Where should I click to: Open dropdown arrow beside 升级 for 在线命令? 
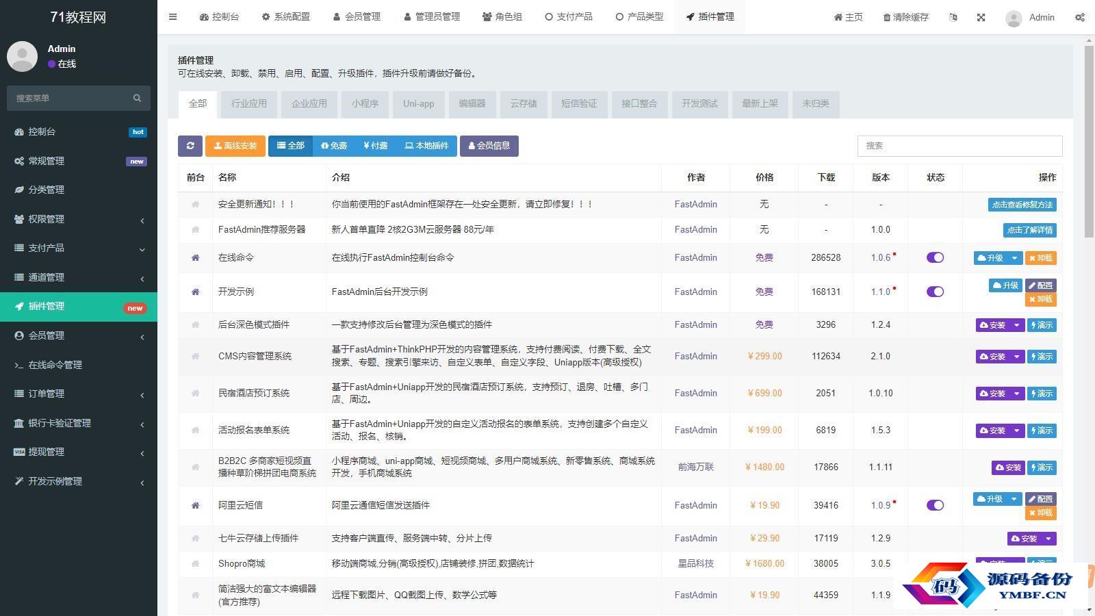[1015, 258]
